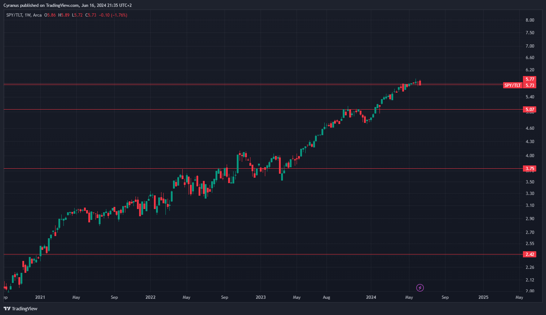Click the close value C5.73
The width and height of the screenshot is (546, 315).
pyautogui.click(x=91, y=15)
